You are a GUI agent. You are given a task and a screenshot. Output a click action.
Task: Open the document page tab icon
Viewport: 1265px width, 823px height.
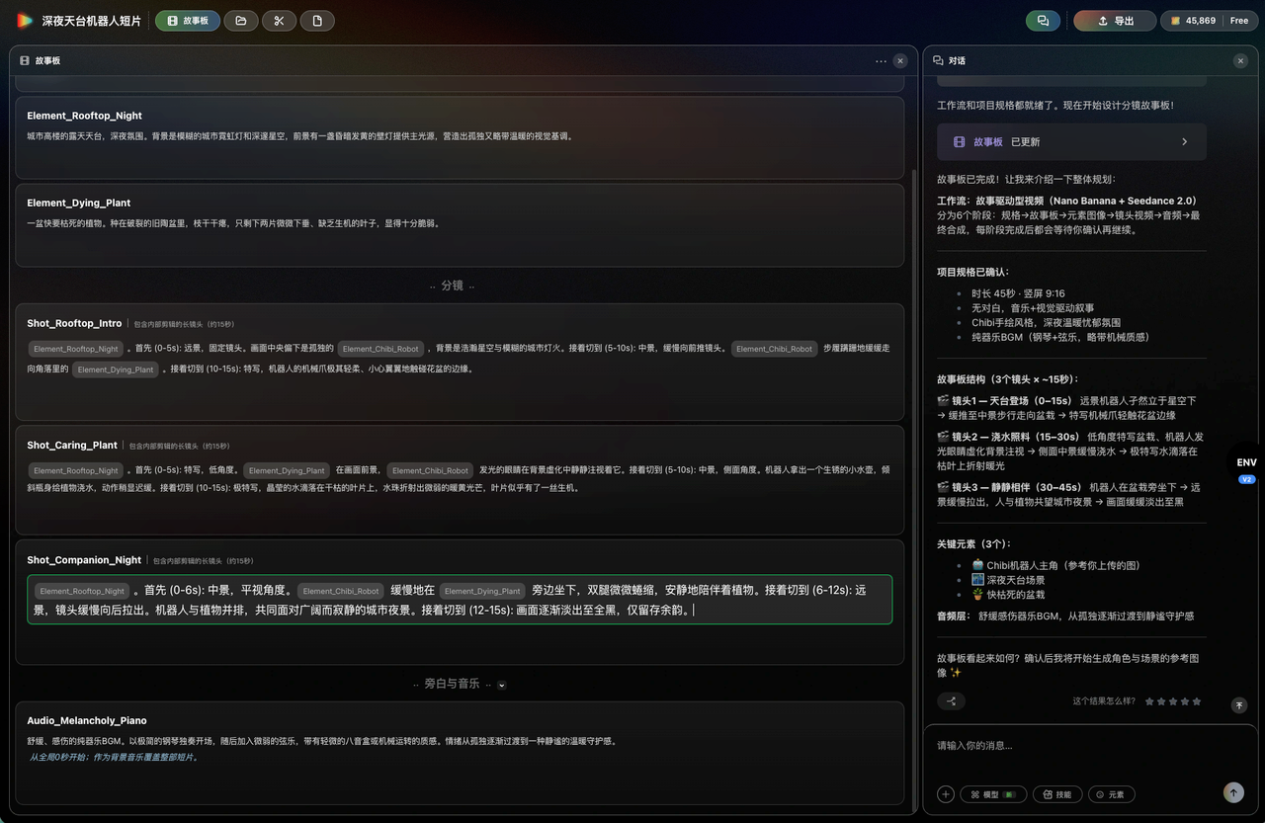[x=317, y=21]
